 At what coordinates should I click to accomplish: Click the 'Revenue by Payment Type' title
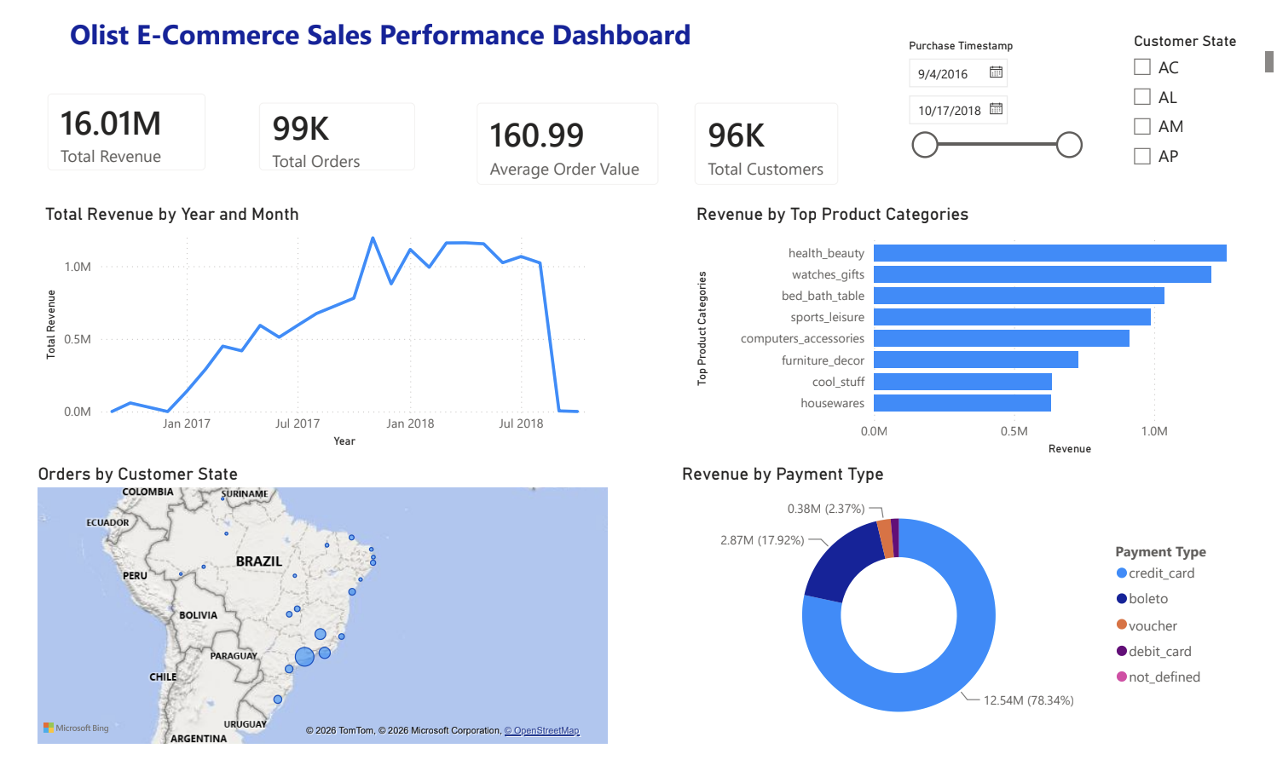783,475
